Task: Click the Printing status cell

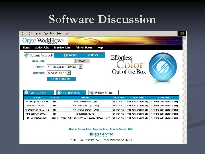Action: click(55, 118)
